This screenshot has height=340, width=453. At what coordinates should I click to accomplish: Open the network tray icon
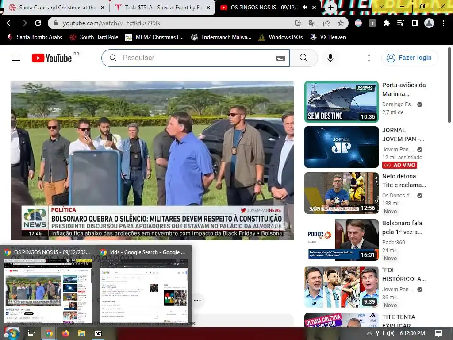(x=380, y=333)
